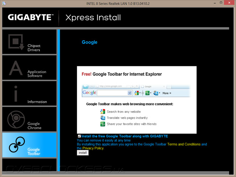Open the Chipset Drivers section

click(29, 42)
